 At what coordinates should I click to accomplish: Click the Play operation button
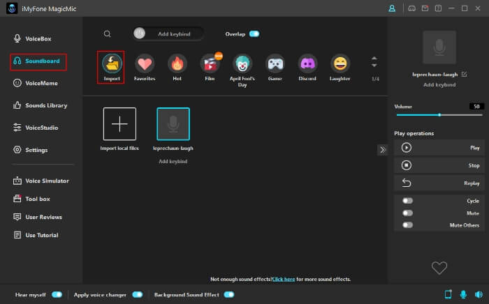[439, 148]
